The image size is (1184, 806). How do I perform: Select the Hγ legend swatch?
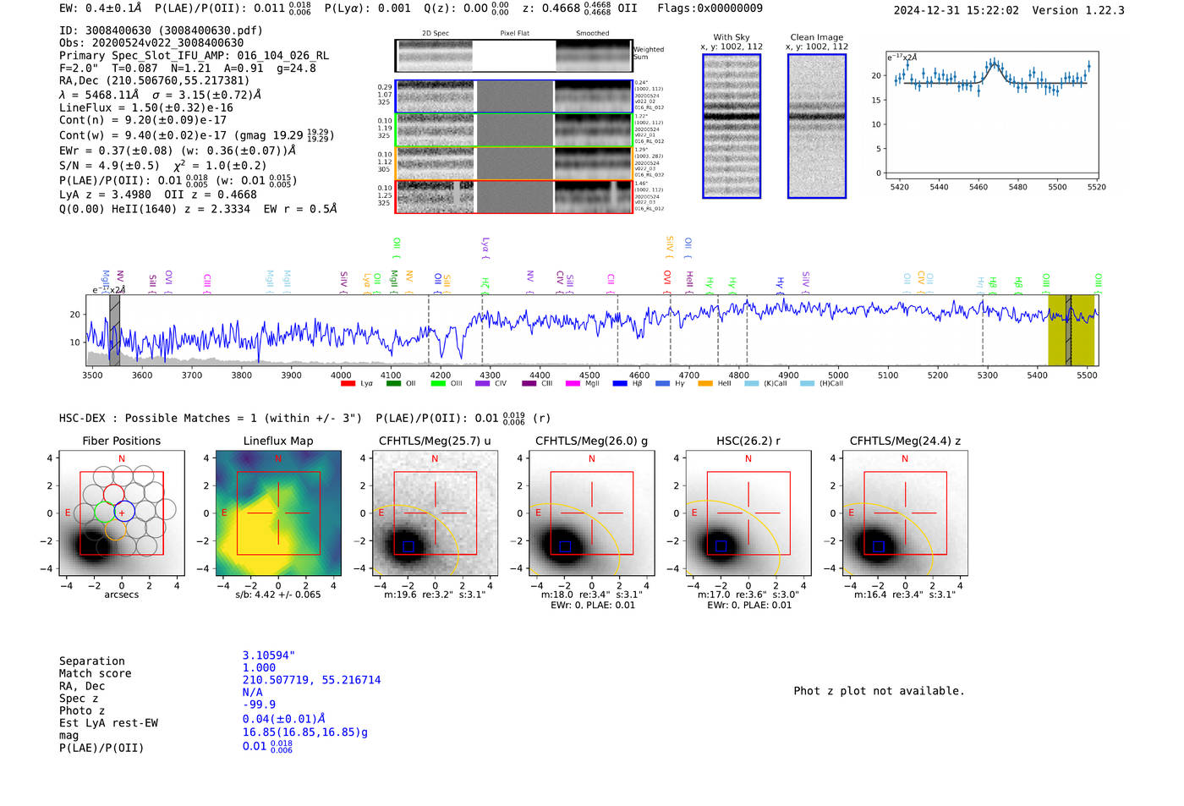(663, 384)
